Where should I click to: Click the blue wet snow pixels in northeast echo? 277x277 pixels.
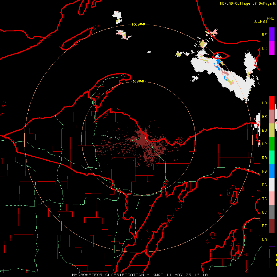(218, 61)
